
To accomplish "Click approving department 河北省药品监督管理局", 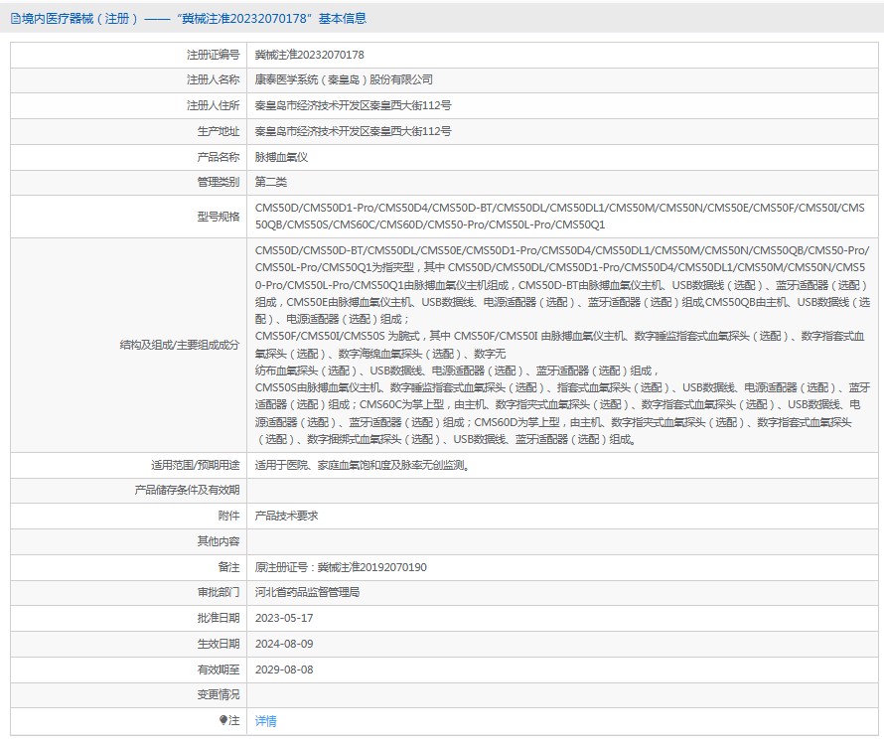I will pos(307,592).
